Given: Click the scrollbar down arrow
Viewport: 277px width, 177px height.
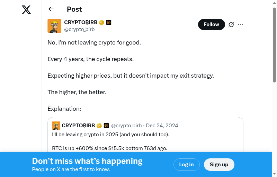Looking at the screenshot, I should [x=275, y=174].
